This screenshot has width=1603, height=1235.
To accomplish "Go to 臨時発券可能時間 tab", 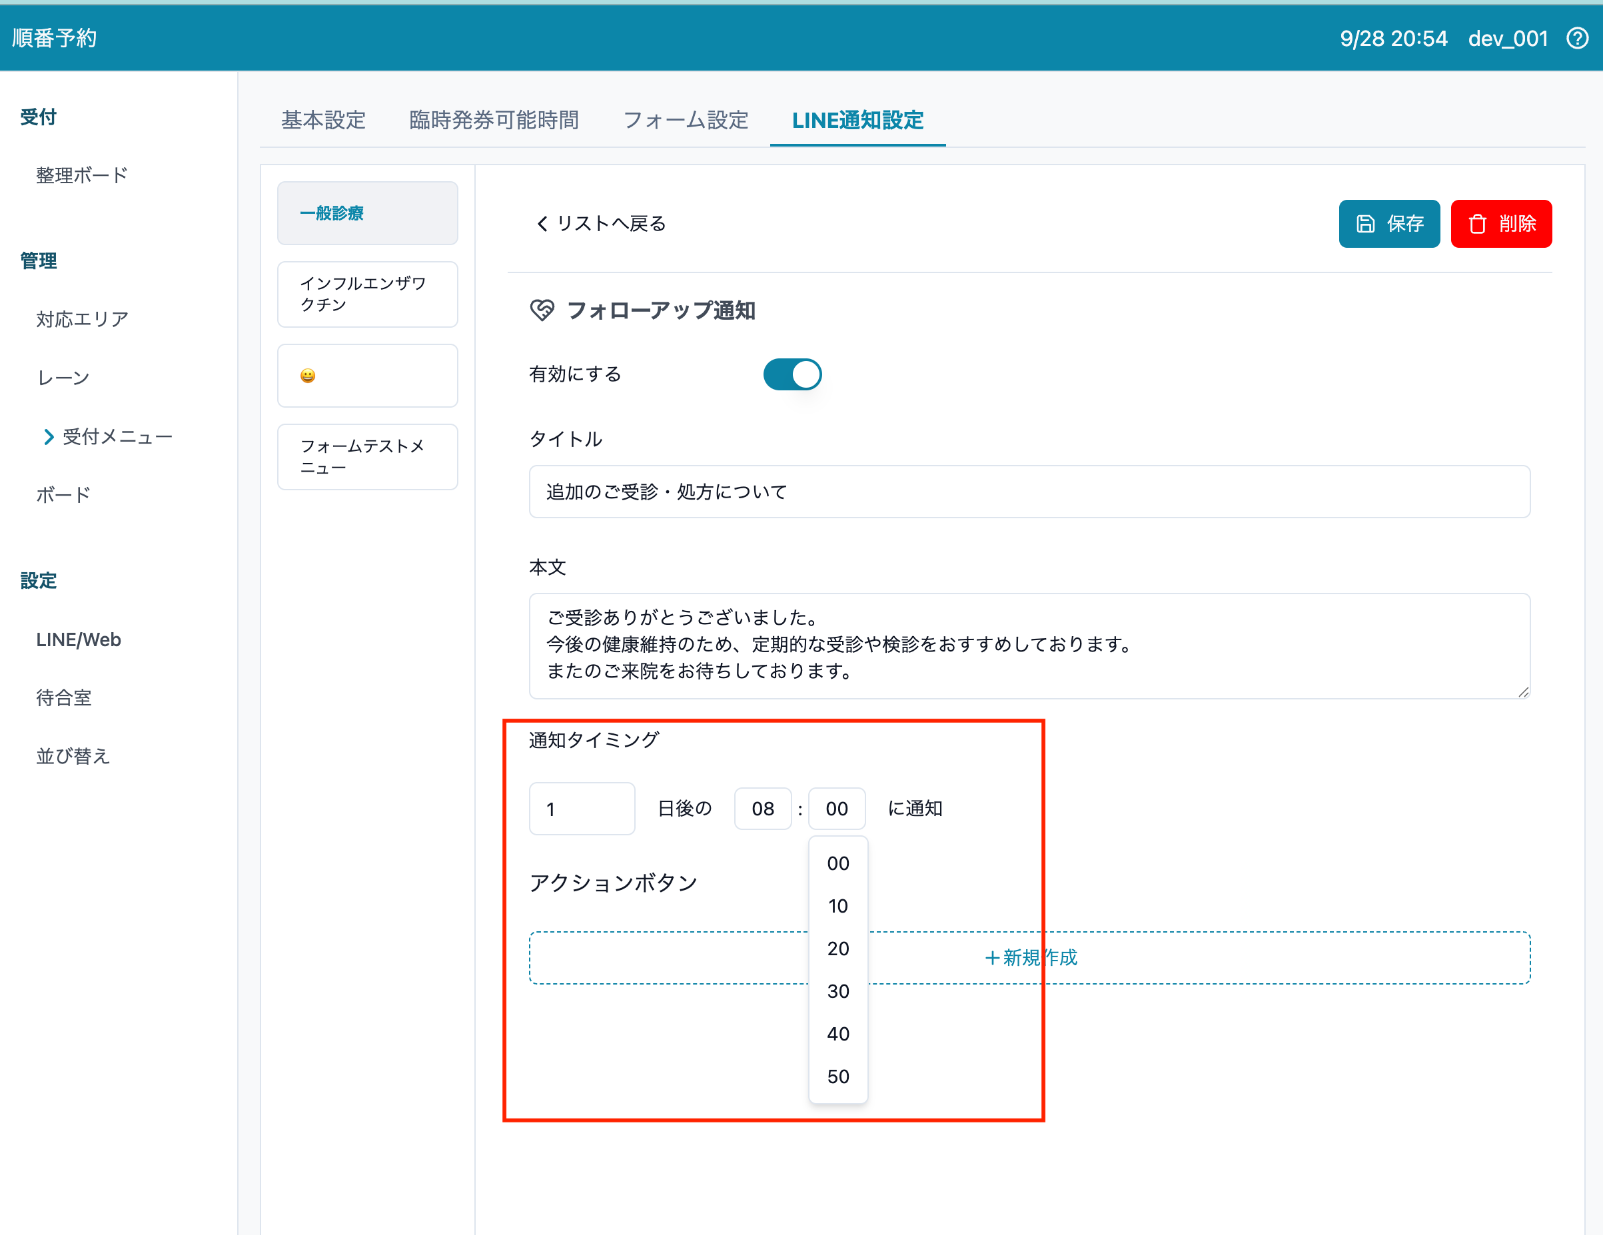I will 494,121.
